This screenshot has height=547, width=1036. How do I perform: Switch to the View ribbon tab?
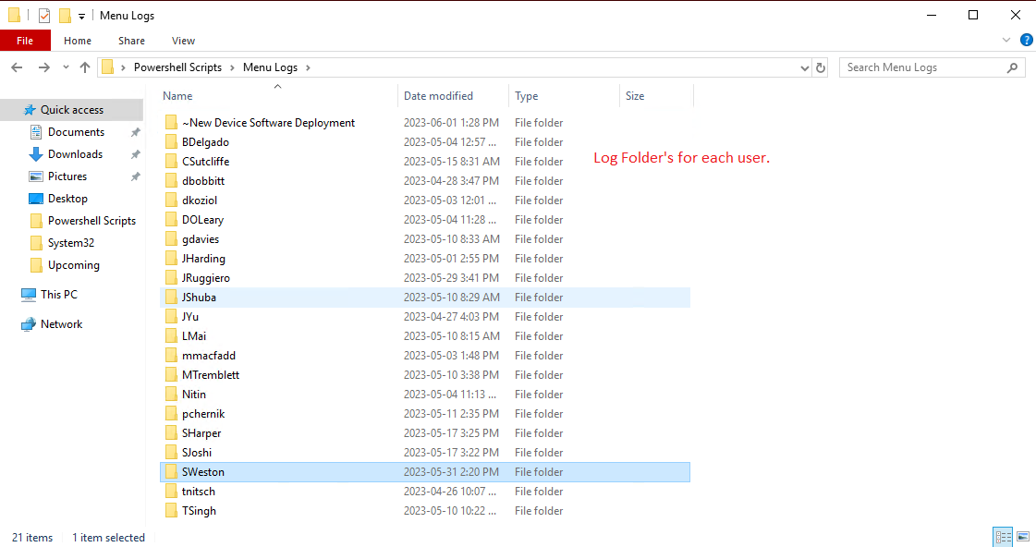[x=183, y=40]
